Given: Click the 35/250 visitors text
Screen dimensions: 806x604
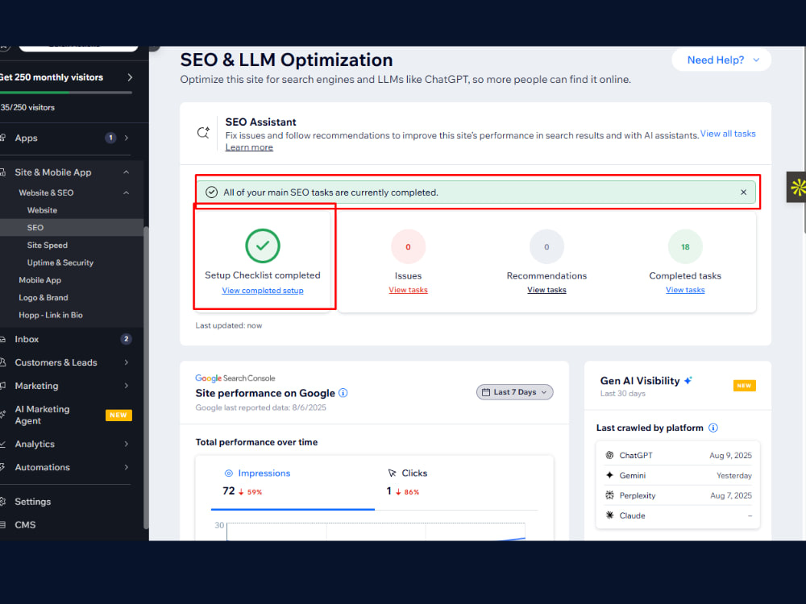Looking at the screenshot, I should [x=27, y=107].
